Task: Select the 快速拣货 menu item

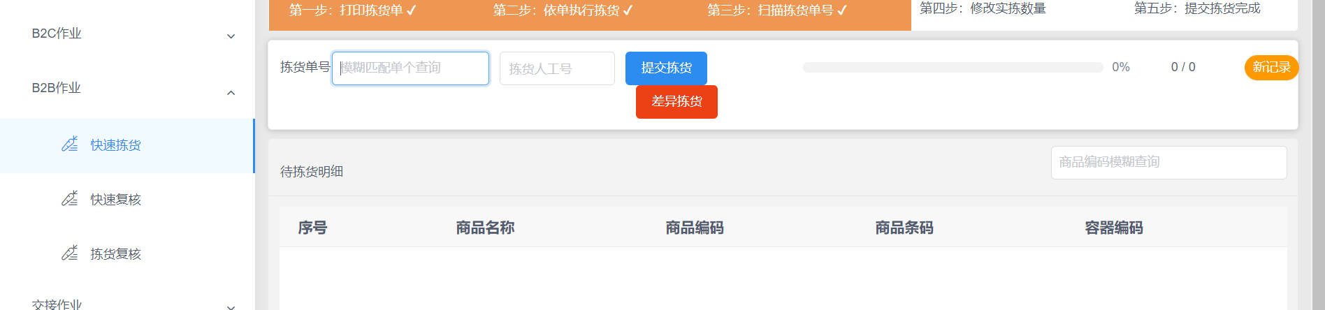Action: [127, 145]
